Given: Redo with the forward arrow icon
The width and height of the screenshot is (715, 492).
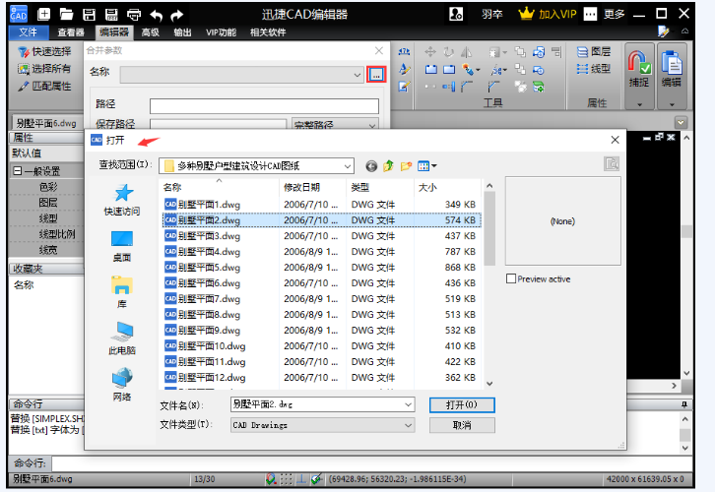Looking at the screenshot, I should (177, 16).
